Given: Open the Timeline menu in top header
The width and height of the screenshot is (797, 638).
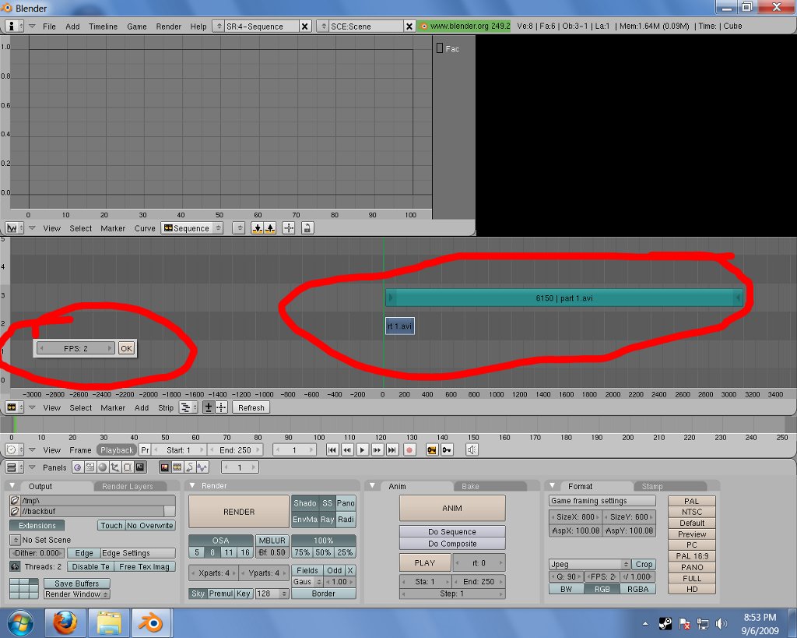Looking at the screenshot, I should [x=103, y=26].
